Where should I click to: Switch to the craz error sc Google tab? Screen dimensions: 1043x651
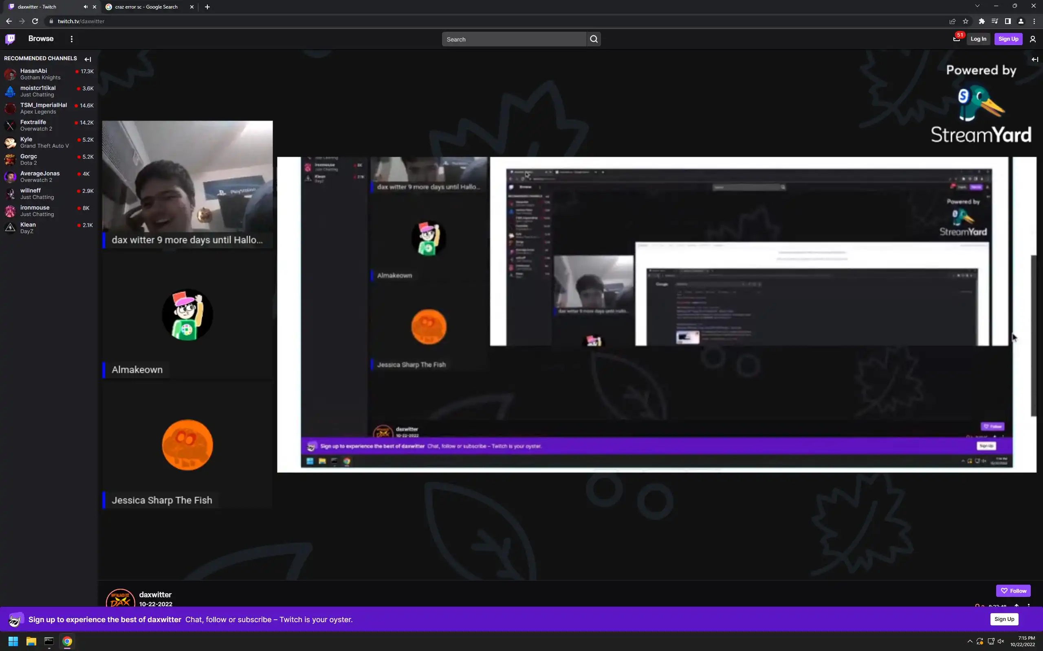pyautogui.click(x=146, y=7)
